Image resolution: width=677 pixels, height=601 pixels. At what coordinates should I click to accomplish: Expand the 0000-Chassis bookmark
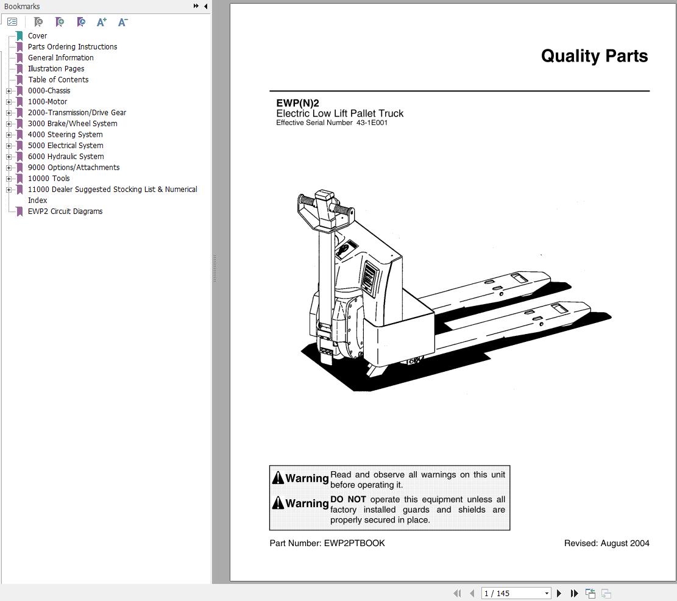point(8,90)
